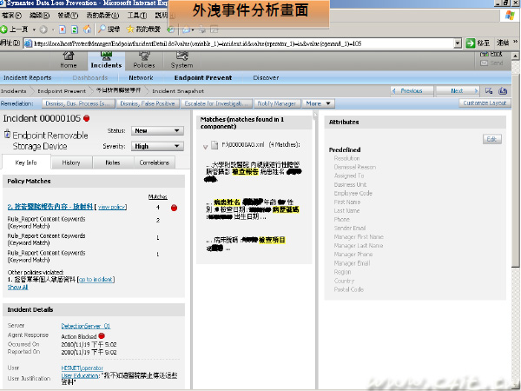Open the Status dropdown showing New
Screen dimensions: 521x391
click(157, 130)
